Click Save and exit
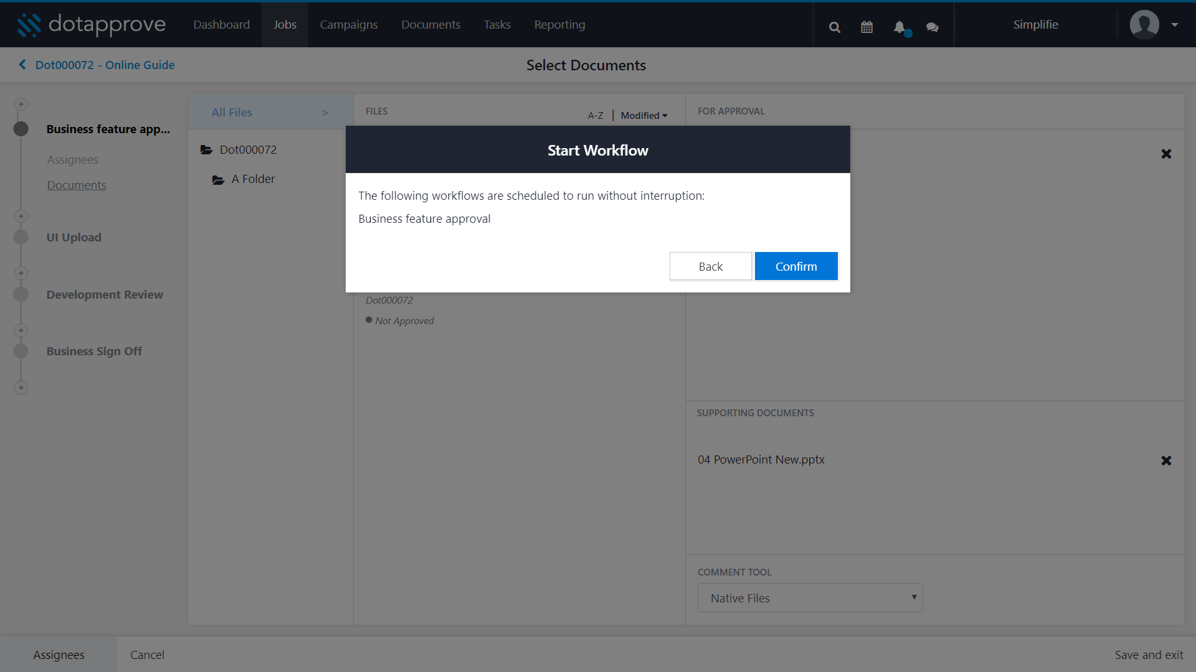Viewport: 1196px width, 672px height. (1149, 655)
